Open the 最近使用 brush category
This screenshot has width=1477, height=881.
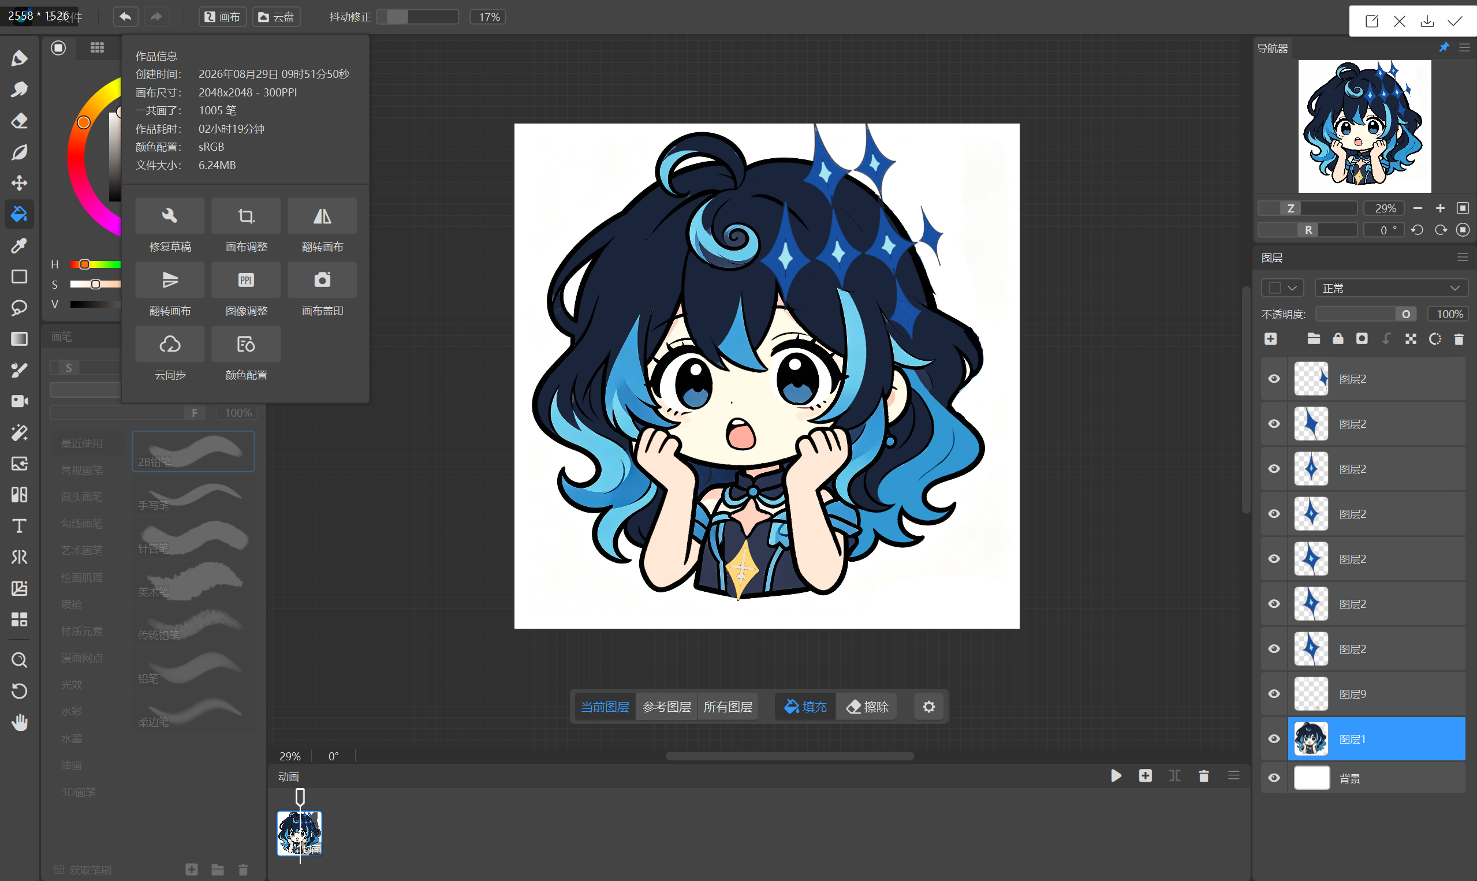82,443
